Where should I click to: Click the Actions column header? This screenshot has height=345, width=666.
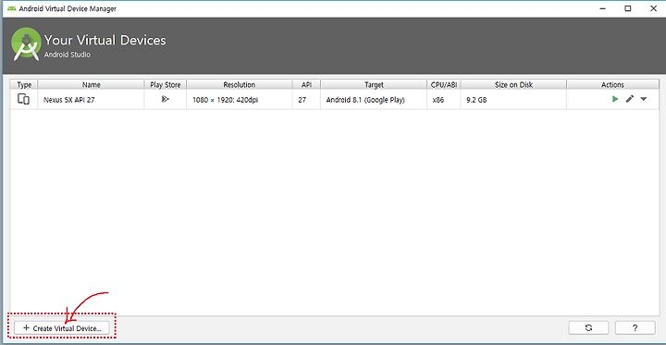click(612, 84)
